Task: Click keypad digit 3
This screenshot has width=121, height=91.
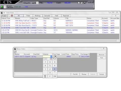Action: click(55, 69)
